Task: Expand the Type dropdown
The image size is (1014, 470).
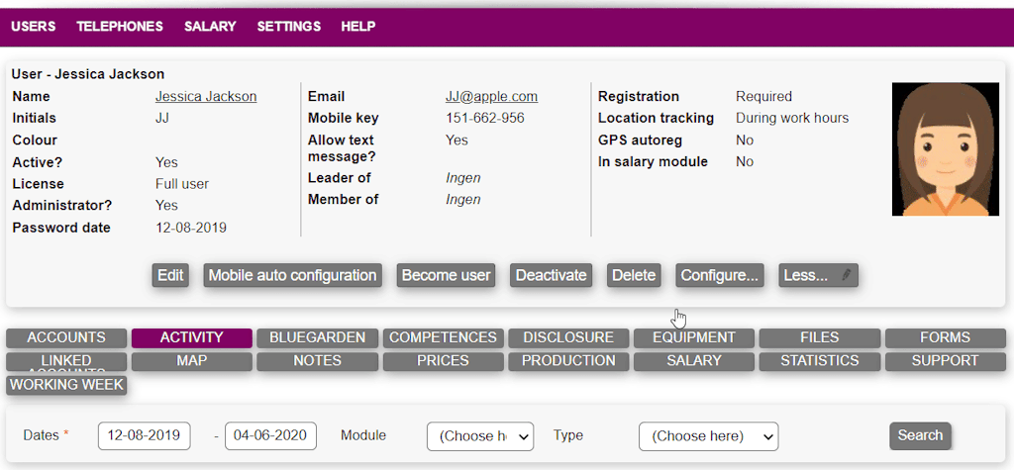Action: click(x=708, y=435)
